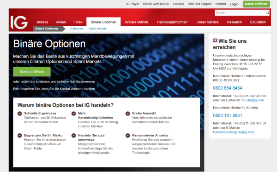The width and height of the screenshot is (277, 172).
Task: Open Hilfe und Support link
Action: pyautogui.click(x=199, y=4)
